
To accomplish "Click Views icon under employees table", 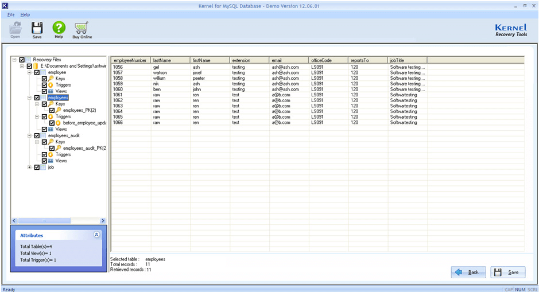I will (51, 129).
